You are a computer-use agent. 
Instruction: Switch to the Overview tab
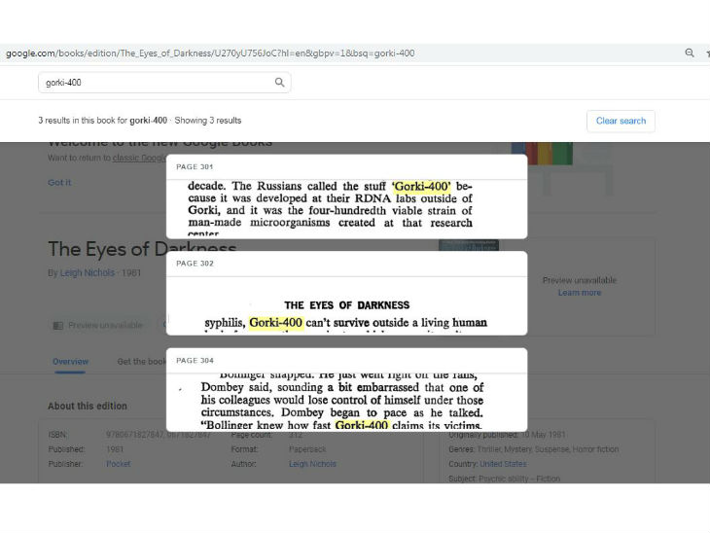(70, 362)
